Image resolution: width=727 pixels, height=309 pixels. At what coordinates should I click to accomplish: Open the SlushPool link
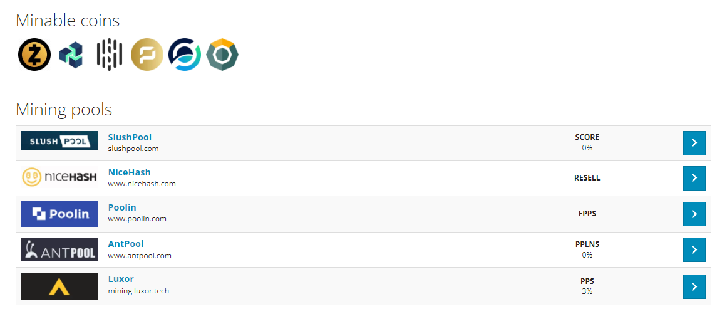pos(130,137)
